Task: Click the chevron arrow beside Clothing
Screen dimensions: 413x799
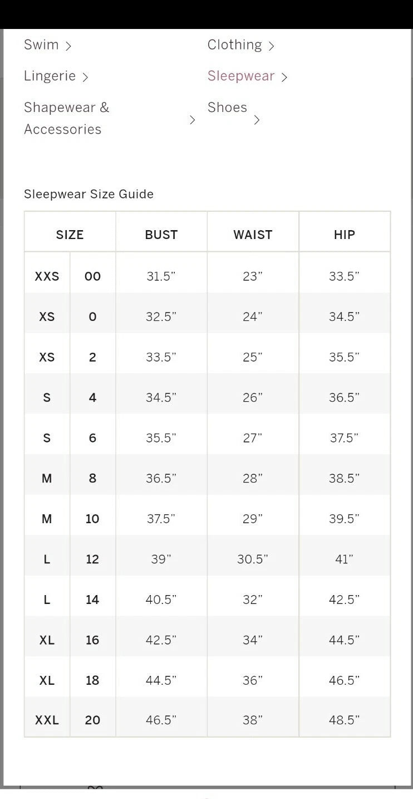Action: tap(271, 46)
